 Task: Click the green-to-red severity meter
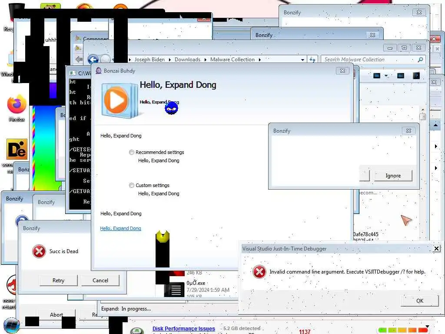pos(403,330)
